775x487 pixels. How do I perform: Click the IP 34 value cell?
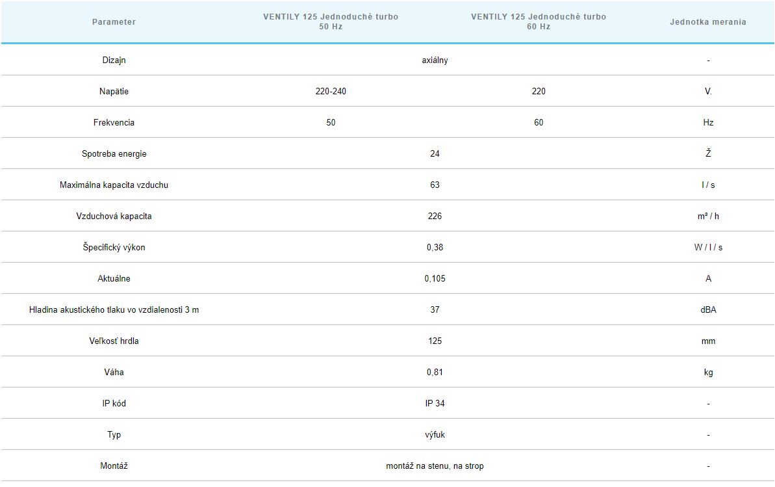pos(435,404)
